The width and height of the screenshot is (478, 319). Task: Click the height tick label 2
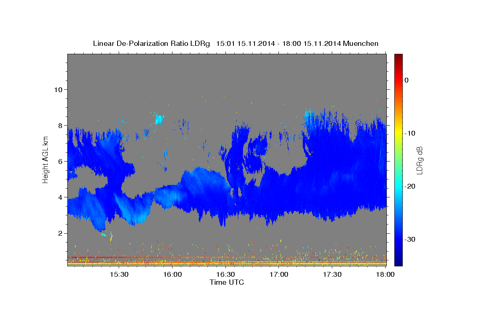click(x=61, y=233)
